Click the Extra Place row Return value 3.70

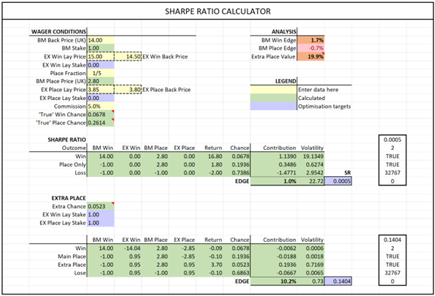(209, 265)
